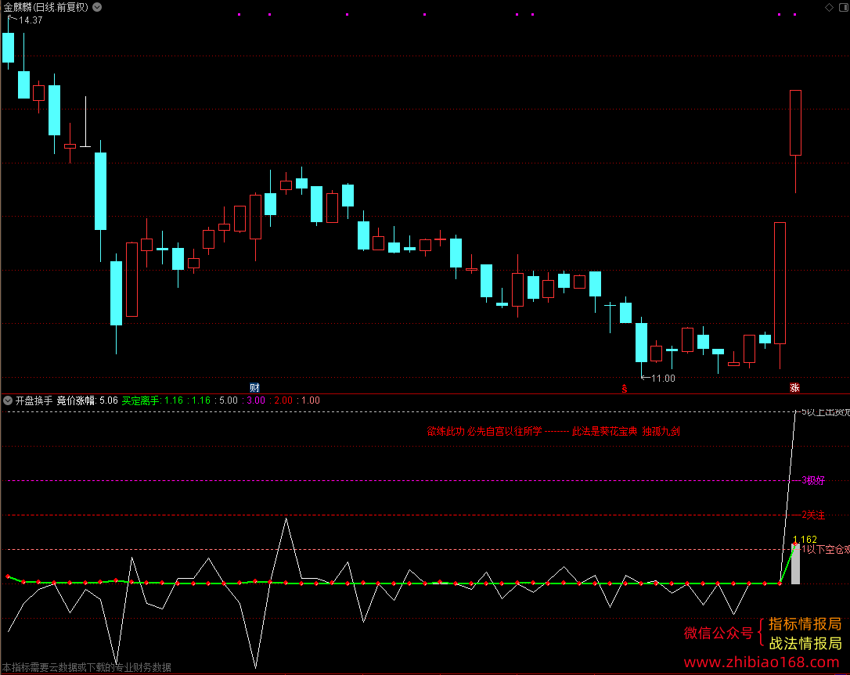Viewport: 850px width, 675px height.
Task: Click the 5以上出货 level label
Action: click(826, 412)
